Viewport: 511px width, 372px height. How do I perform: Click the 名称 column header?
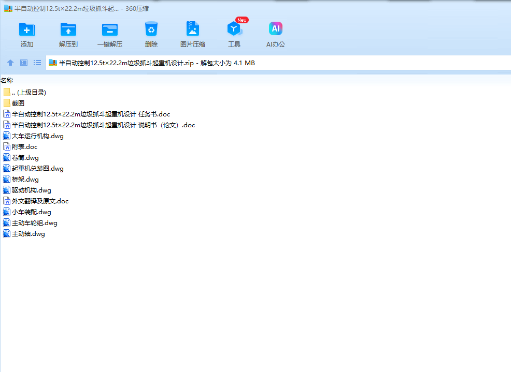7,80
